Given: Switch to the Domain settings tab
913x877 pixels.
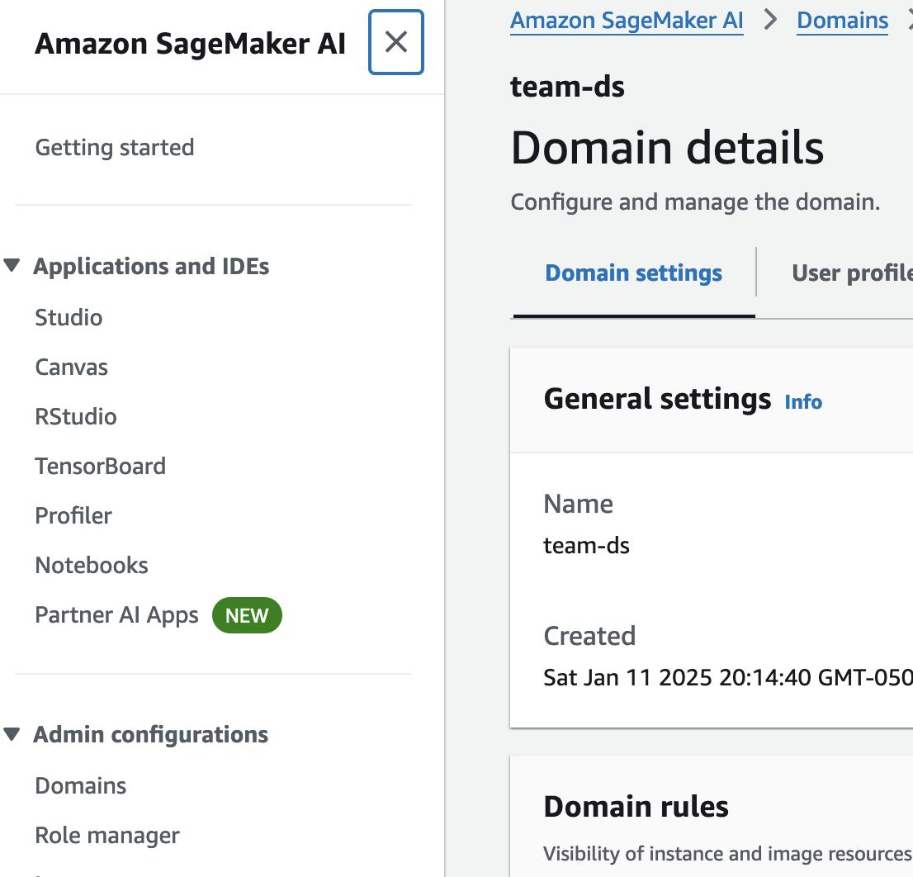Looking at the screenshot, I should [x=633, y=273].
